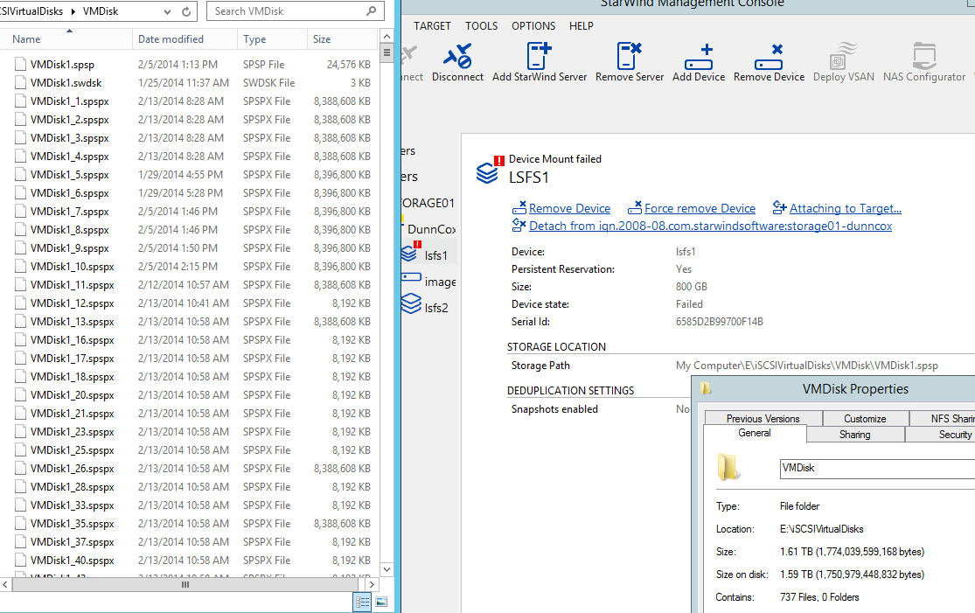
Task: Click vertical scrollbar down arrow
Action: pos(387,569)
